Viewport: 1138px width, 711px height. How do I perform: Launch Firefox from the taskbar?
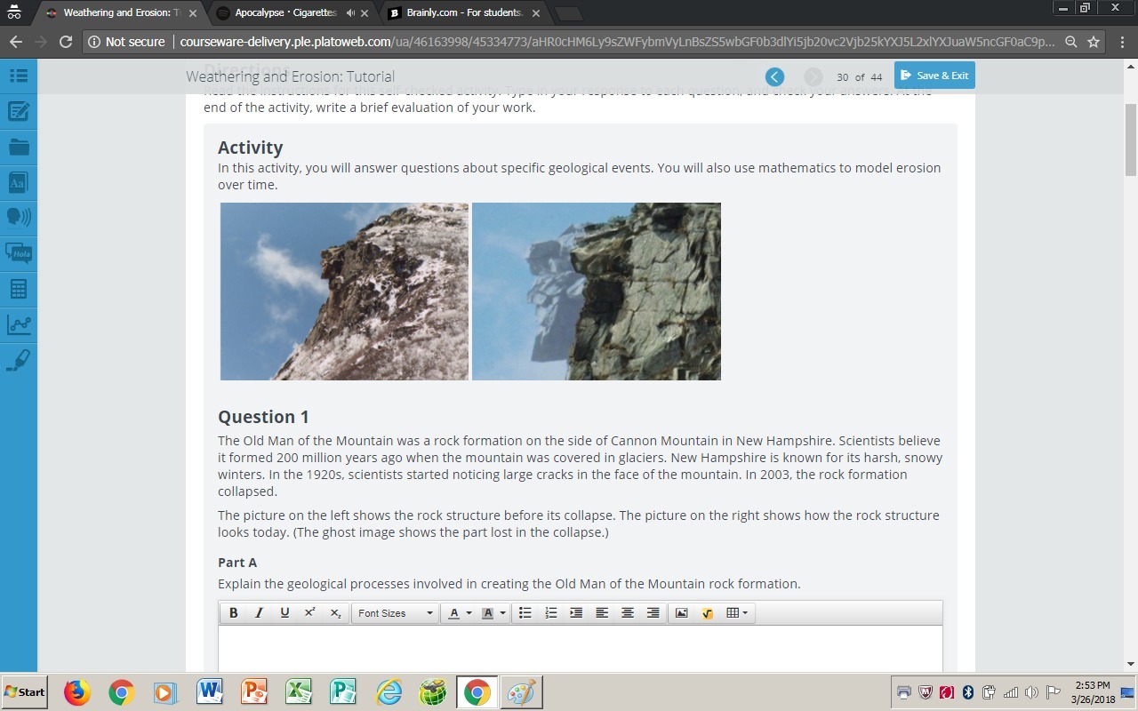click(77, 691)
